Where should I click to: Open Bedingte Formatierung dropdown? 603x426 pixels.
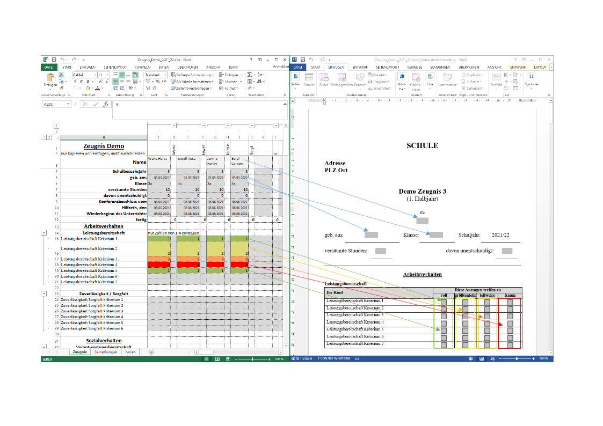(192, 75)
